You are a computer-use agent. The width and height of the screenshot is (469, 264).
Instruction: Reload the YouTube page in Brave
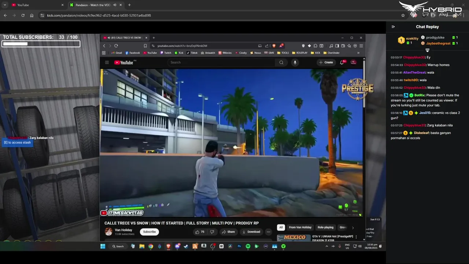pos(116,46)
